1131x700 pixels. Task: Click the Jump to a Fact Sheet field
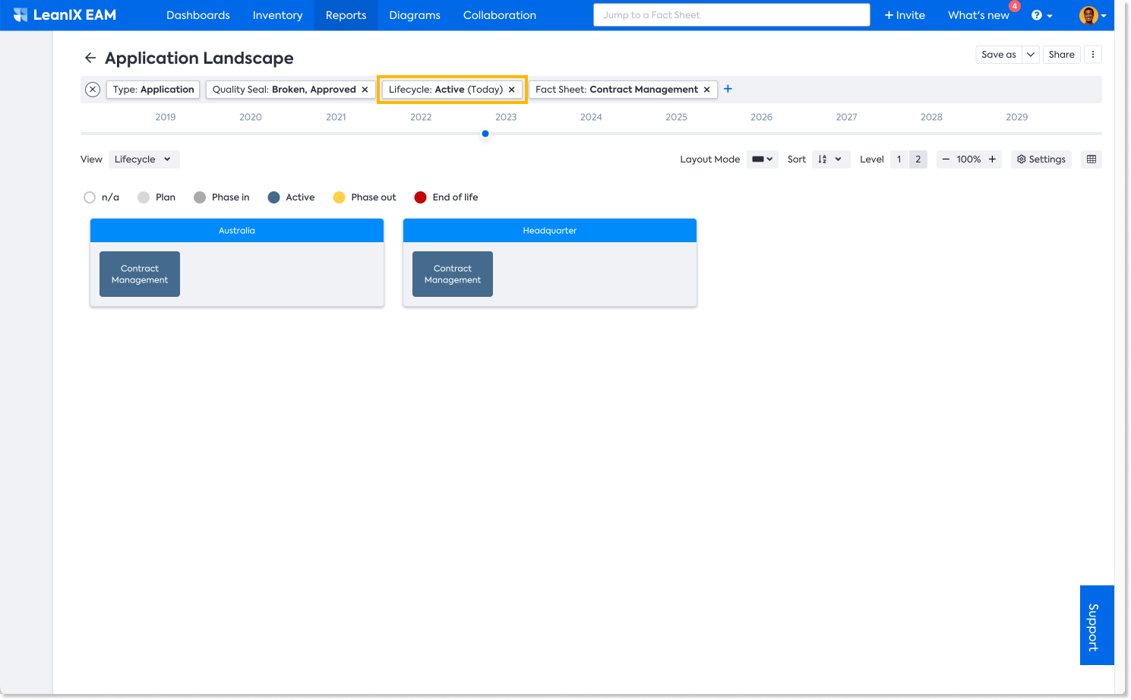[731, 15]
